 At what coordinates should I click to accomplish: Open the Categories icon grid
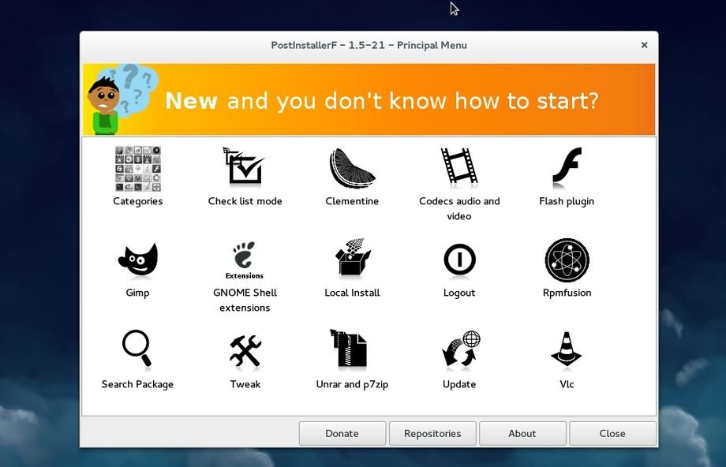point(137,169)
